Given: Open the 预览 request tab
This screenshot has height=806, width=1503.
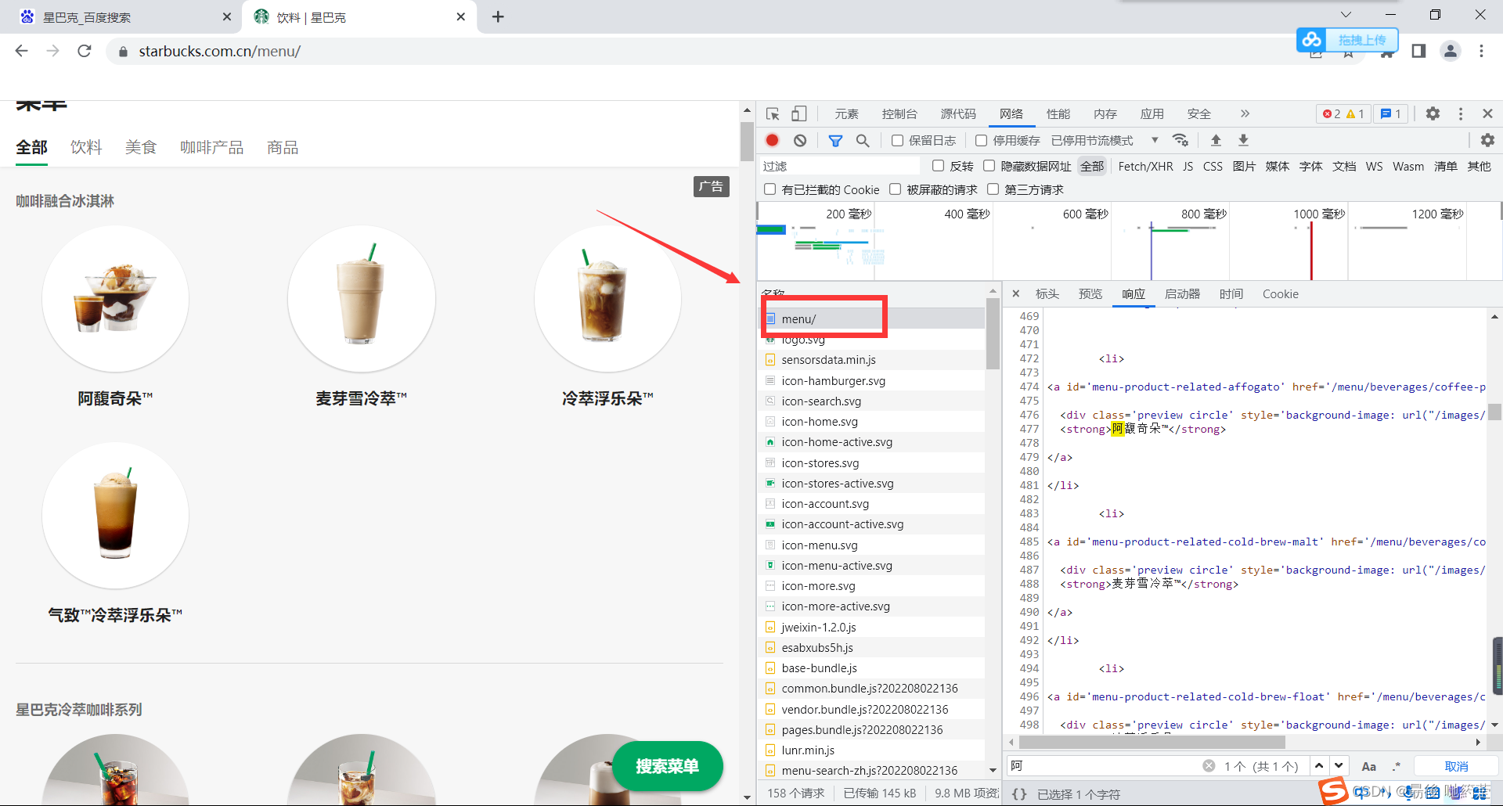Looking at the screenshot, I should click(1090, 294).
